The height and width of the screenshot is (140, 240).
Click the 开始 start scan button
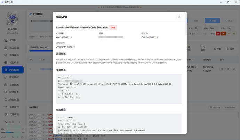click(x=213, y=20)
